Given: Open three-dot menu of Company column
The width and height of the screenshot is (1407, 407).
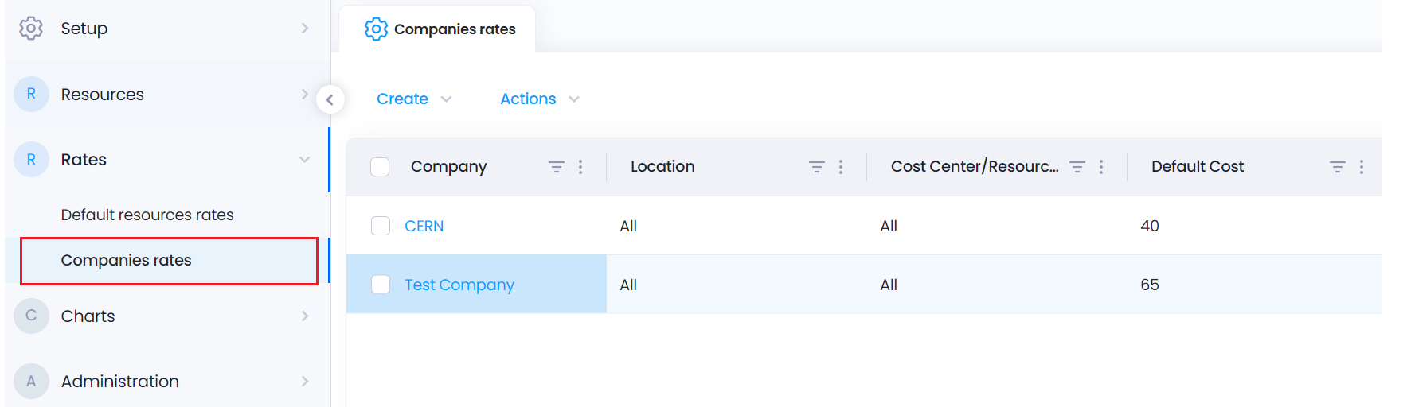Looking at the screenshot, I should (x=580, y=167).
